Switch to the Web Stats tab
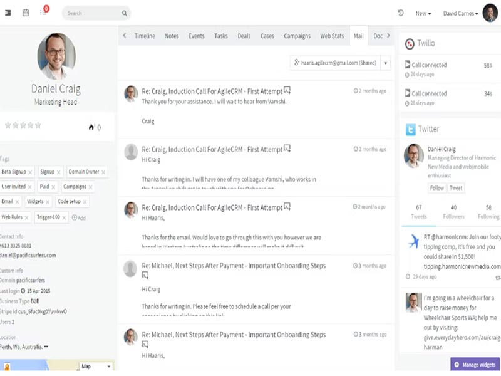Screen dimensions: 501x376 [x=331, y=36]
